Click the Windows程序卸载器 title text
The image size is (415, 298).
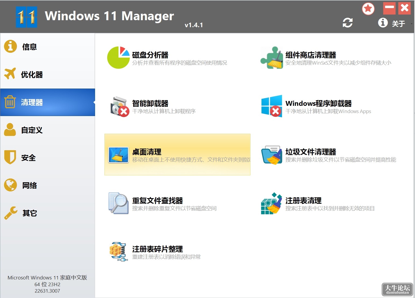click(319, 103)
